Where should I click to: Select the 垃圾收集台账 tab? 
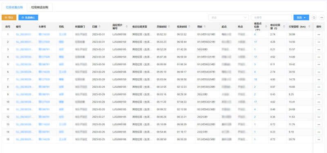[14, 7]
